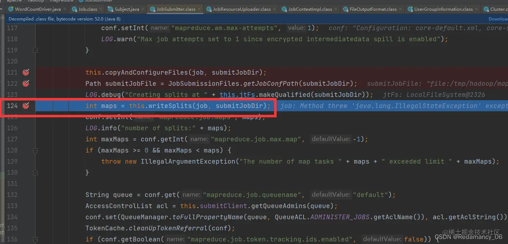This screenshot has height=244, width=508.
Task: Click the "mapreduce.job.queuename" string
Action: click(x=252, y=195)
